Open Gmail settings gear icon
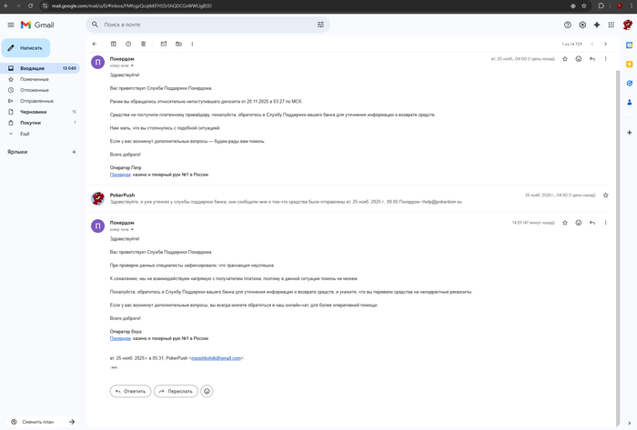Screen dimensions: 637x430 (x=582, y=25)
